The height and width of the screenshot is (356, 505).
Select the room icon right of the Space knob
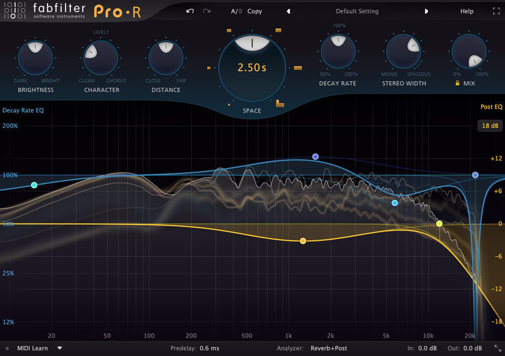(x=298, y=68)
